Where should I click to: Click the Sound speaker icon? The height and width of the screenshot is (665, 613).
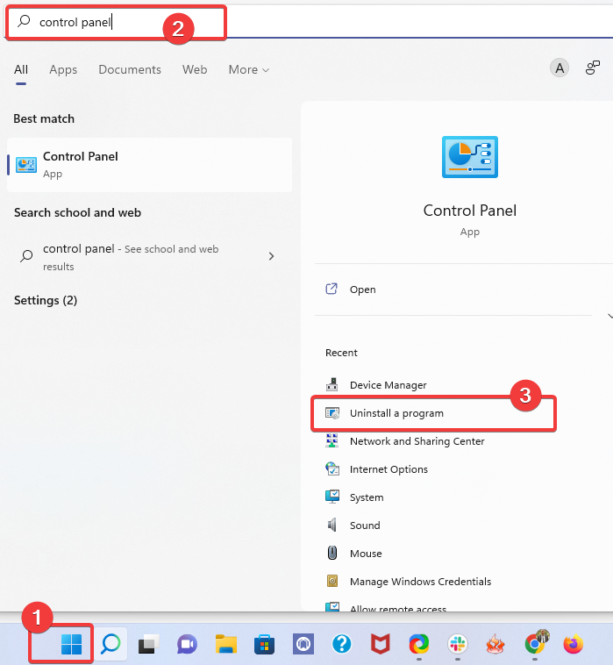332,525
